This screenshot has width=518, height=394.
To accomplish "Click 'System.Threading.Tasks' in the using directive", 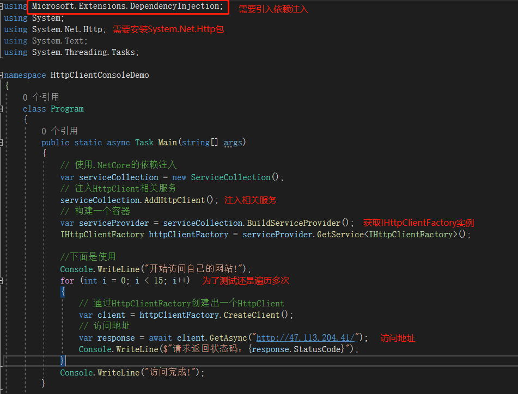I will click(x=83, y=52).
